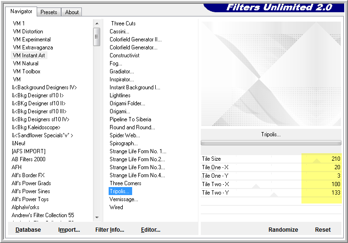Select the AFH category
This screenshot has height=243, width=348.
[16, 167]
